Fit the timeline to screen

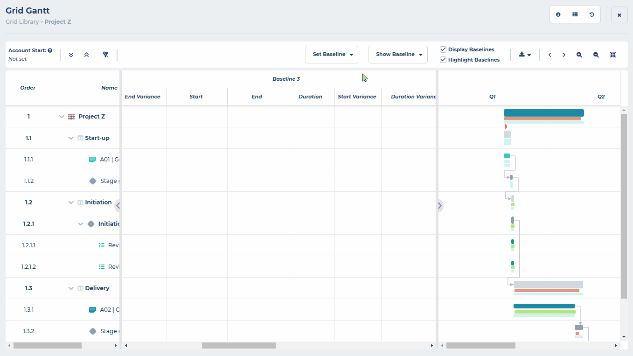tap(612, 55)
